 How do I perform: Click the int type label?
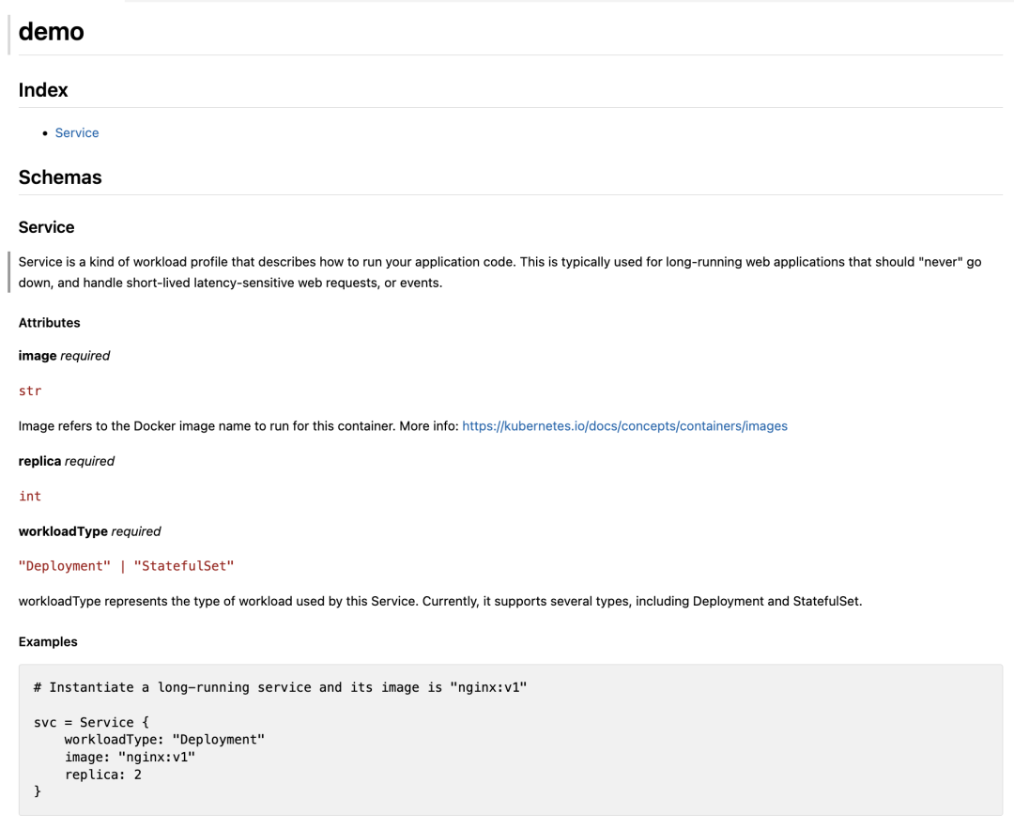click(30, 496)
